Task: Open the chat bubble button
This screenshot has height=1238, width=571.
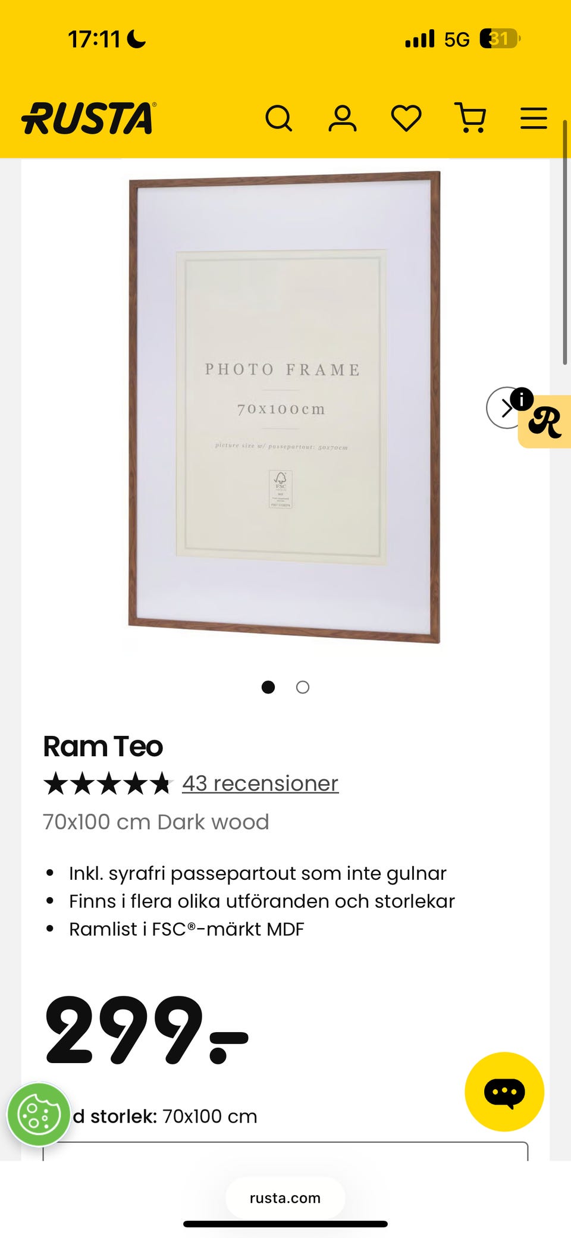Action: (x=504, y=1092)
